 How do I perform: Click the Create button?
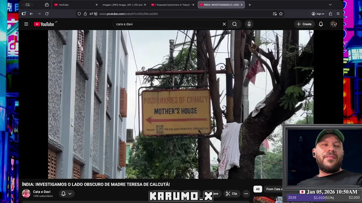coord(304,24)
